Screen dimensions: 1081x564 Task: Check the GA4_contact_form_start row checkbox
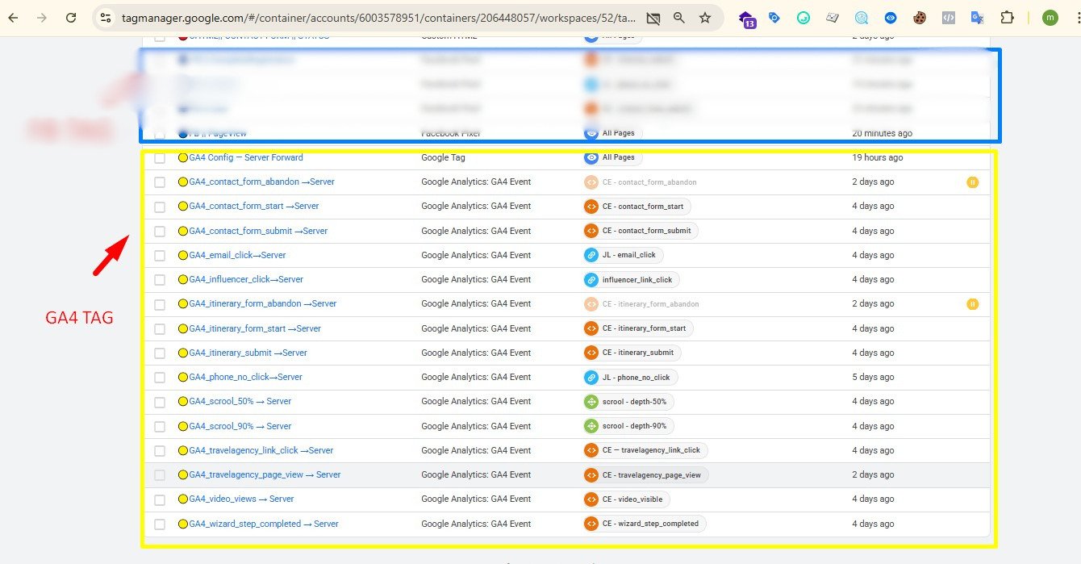[x=160, y=207]
